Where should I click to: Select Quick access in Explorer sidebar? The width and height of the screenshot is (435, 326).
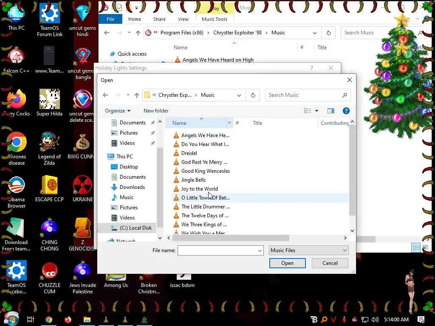click(128, 54)
